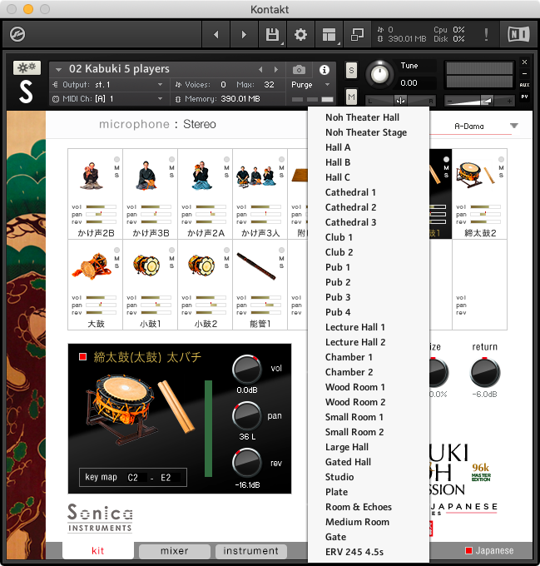Open the snowflake instrument options icon

(27, 67)
